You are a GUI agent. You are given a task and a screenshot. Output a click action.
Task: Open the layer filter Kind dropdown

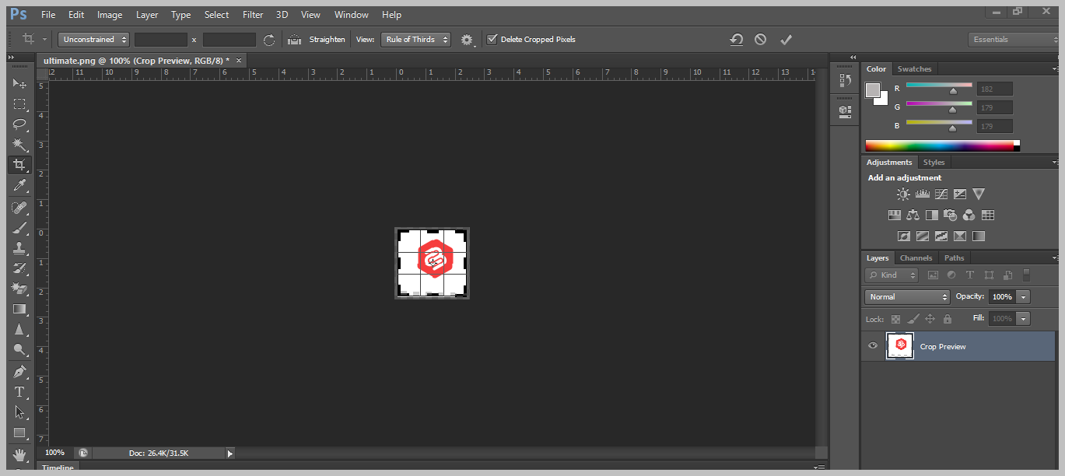point(892,275)
